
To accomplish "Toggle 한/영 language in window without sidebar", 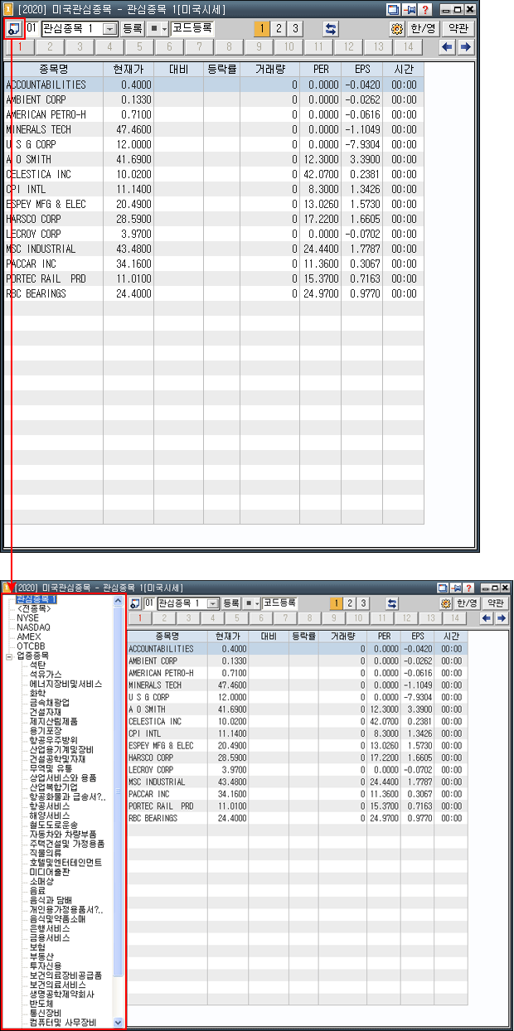I will coord(423,28).
